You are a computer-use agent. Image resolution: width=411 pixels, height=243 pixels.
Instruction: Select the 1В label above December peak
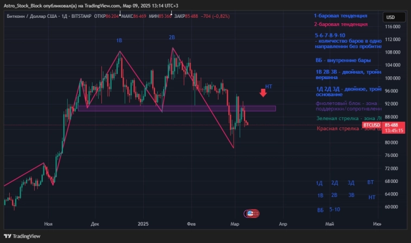click(119, 41)
